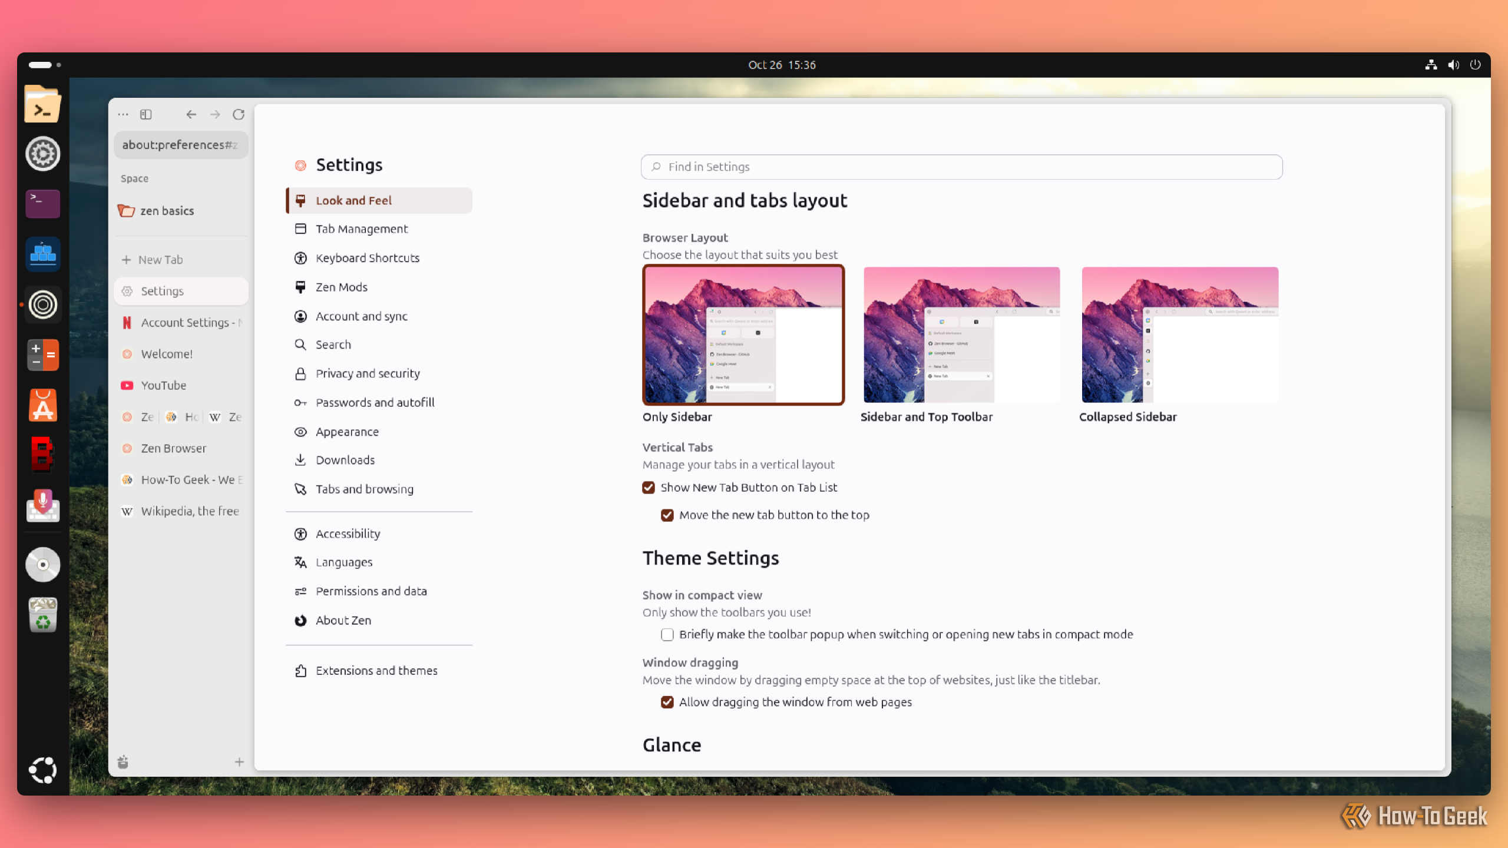Viewport: 1508px width, 848px height.
Task: Open Languages settings category
Action: (379, 562)
